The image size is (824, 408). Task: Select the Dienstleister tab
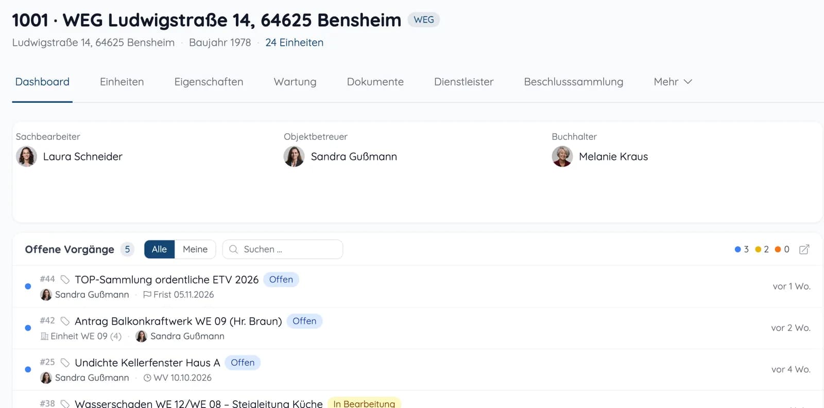[463, 82]
